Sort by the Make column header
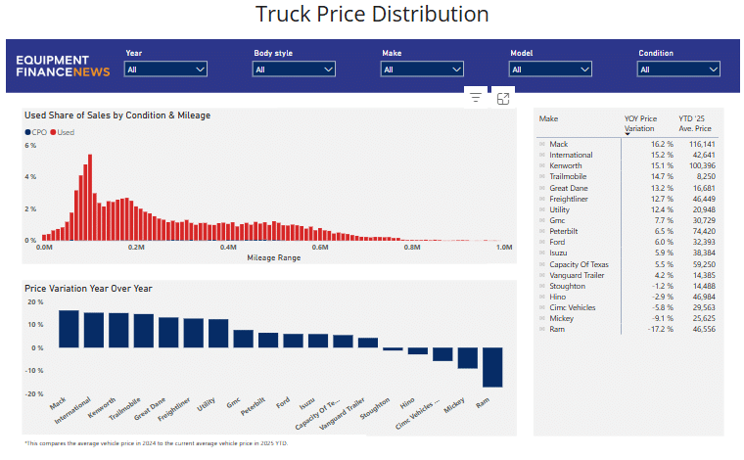 point(548,118)
